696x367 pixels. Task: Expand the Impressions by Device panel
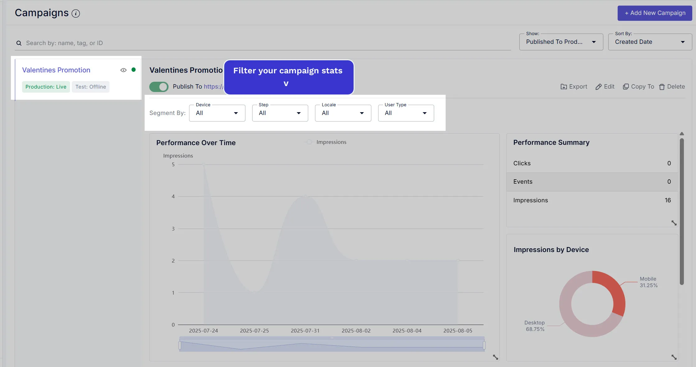pos(674,357)
